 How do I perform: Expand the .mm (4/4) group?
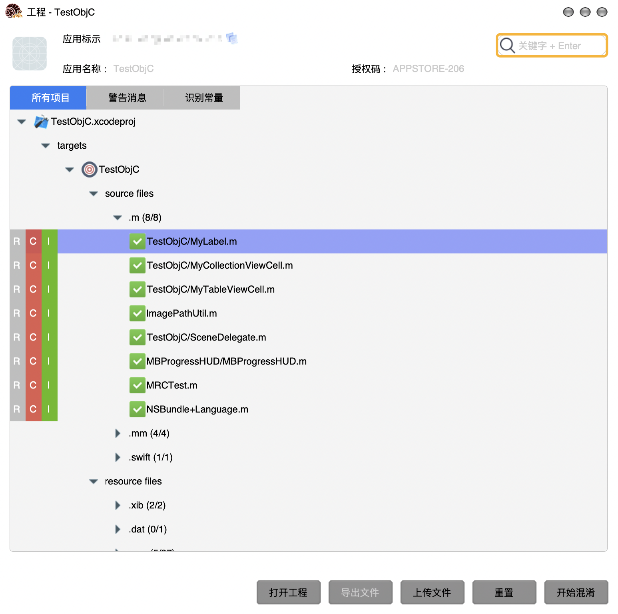(118, 433)
